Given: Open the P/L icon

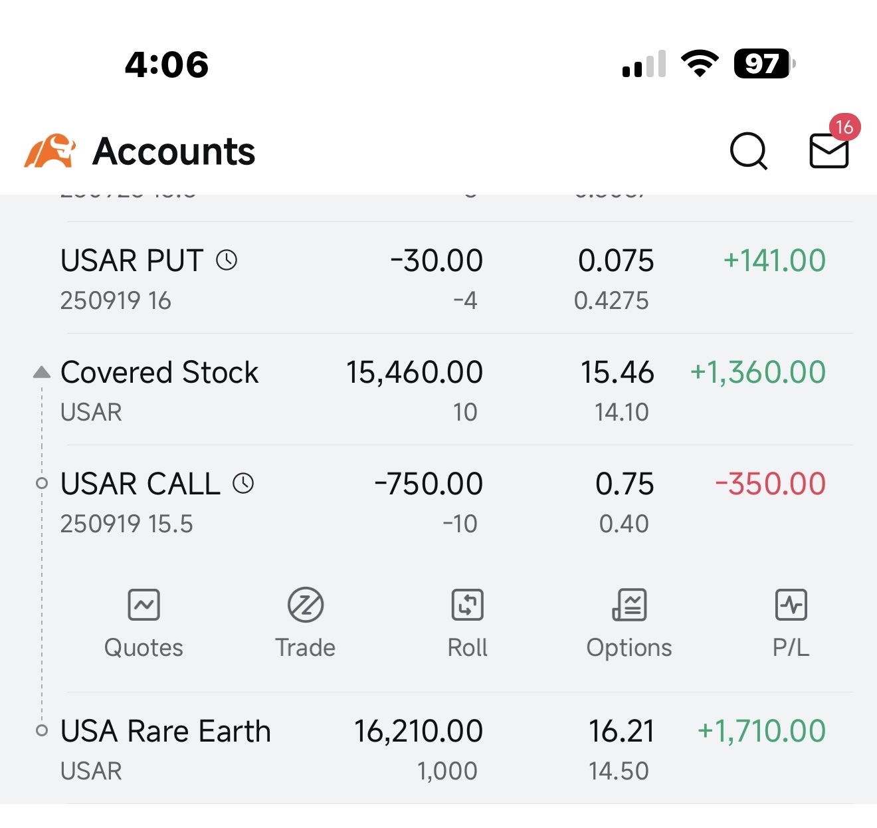Looking at the screenshot, I should pos(791,605).
